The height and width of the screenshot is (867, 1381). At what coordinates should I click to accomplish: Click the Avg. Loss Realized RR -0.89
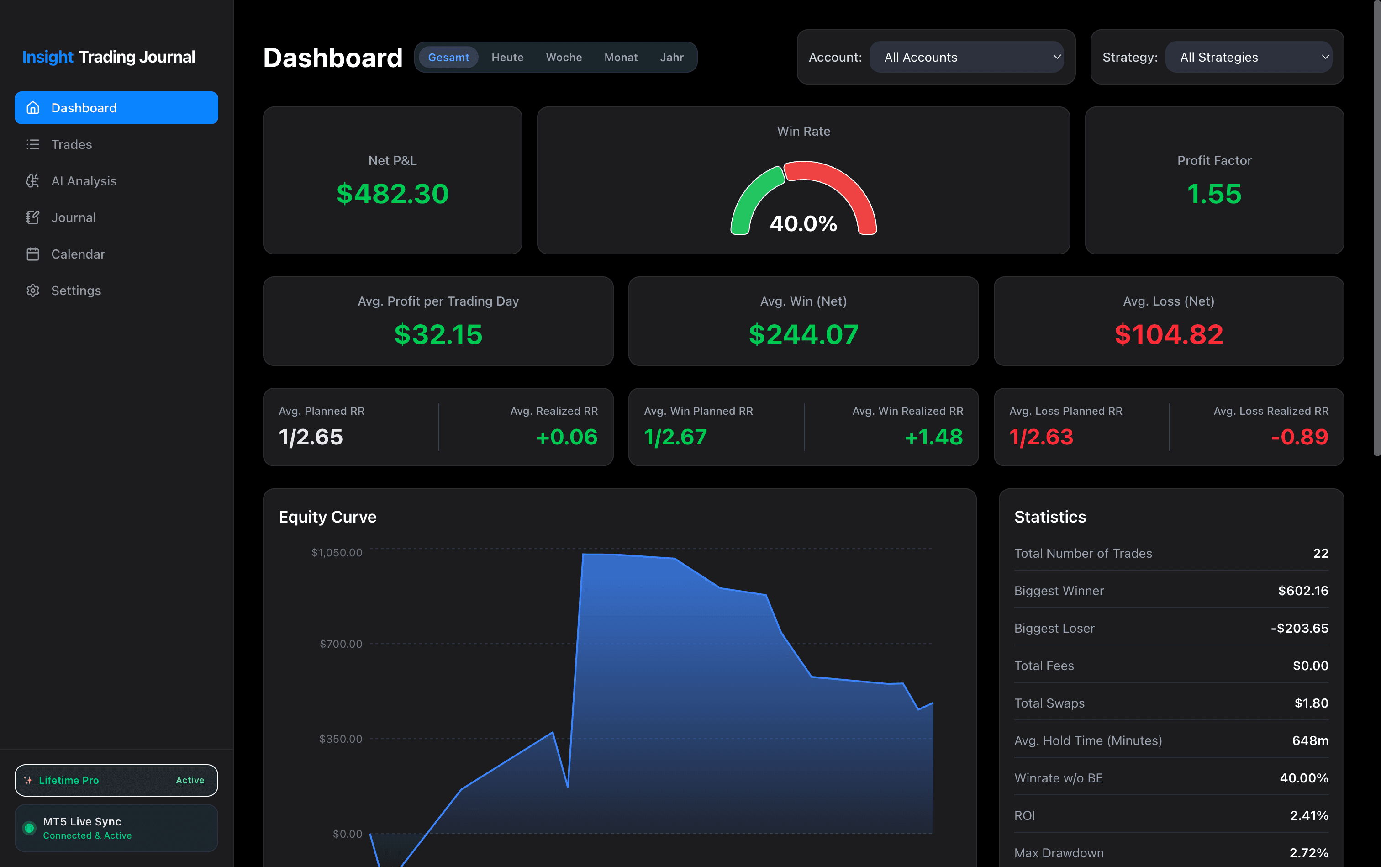coord(1300,438)
